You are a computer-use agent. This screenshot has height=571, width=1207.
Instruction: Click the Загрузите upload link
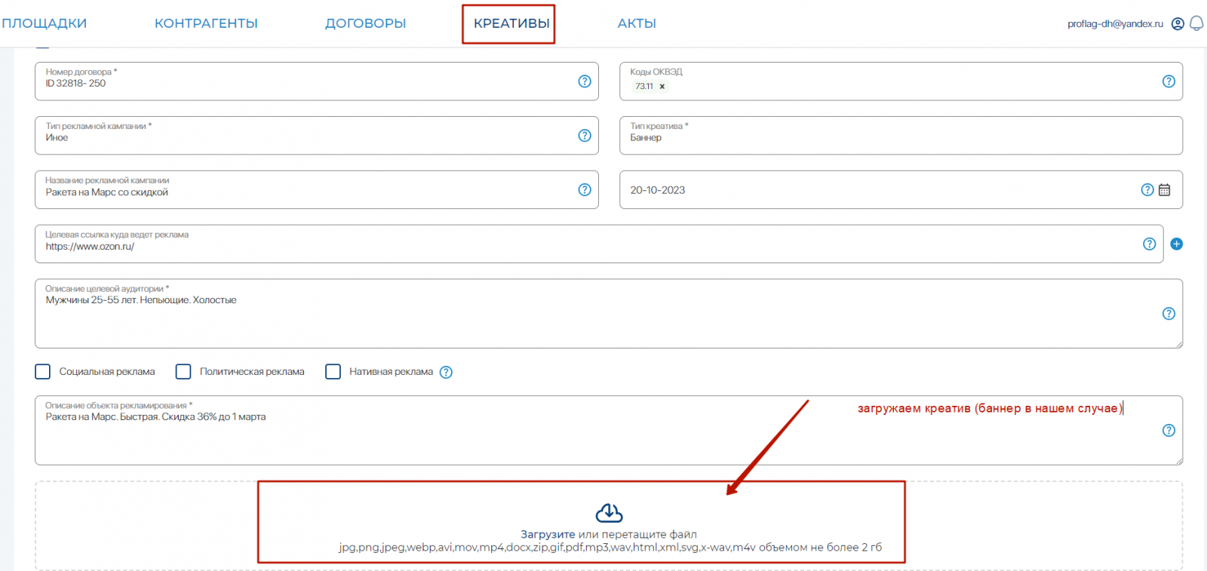point(548,534)
